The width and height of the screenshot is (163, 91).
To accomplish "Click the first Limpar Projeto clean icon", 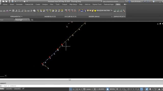I will (x=115, y=11).
